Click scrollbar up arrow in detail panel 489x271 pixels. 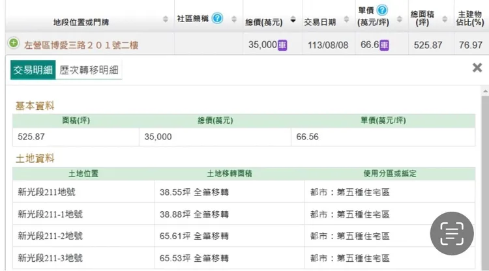pyautogui.click(x=485, y=91)
